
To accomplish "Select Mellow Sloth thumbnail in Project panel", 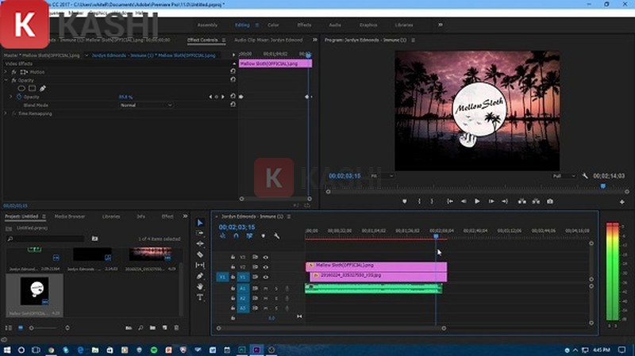I will click(x=34, y=291).
